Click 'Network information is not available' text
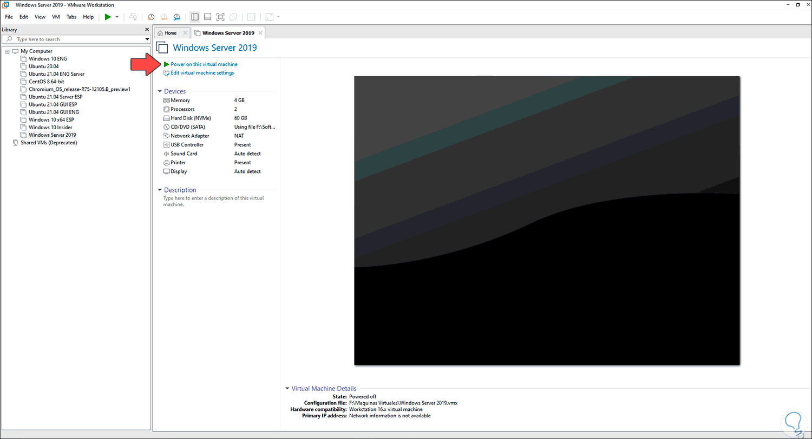Image resolution: width=812 pixels, height=439 pixels. [x=390, y=416]
